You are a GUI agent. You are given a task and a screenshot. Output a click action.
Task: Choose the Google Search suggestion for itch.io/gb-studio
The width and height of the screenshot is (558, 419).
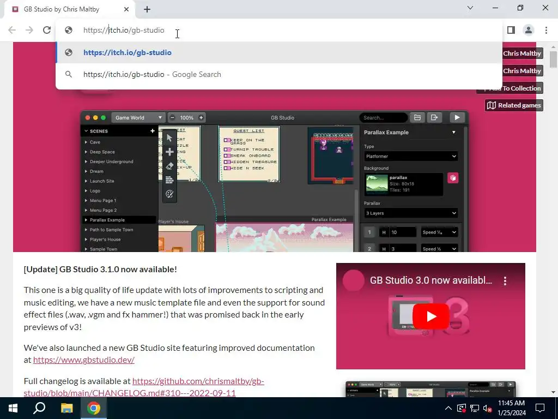click(278, 74)
